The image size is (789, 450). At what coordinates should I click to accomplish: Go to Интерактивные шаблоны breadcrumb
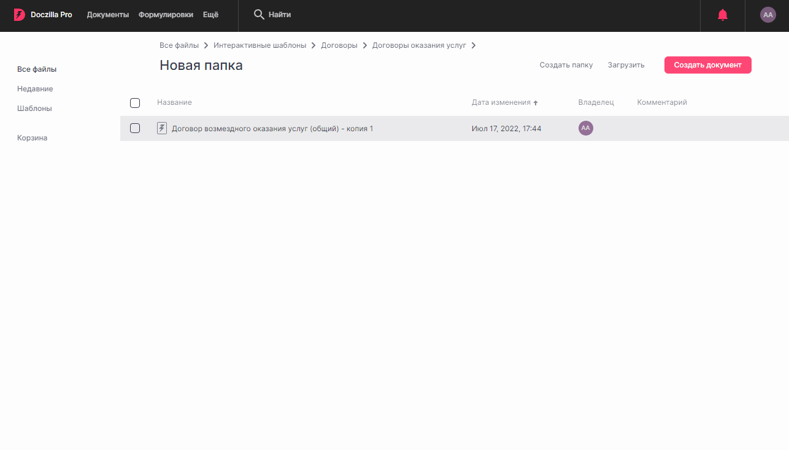pos(260,45)
